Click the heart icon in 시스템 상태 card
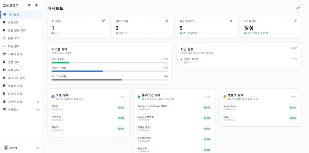 [x=295, y=21]
